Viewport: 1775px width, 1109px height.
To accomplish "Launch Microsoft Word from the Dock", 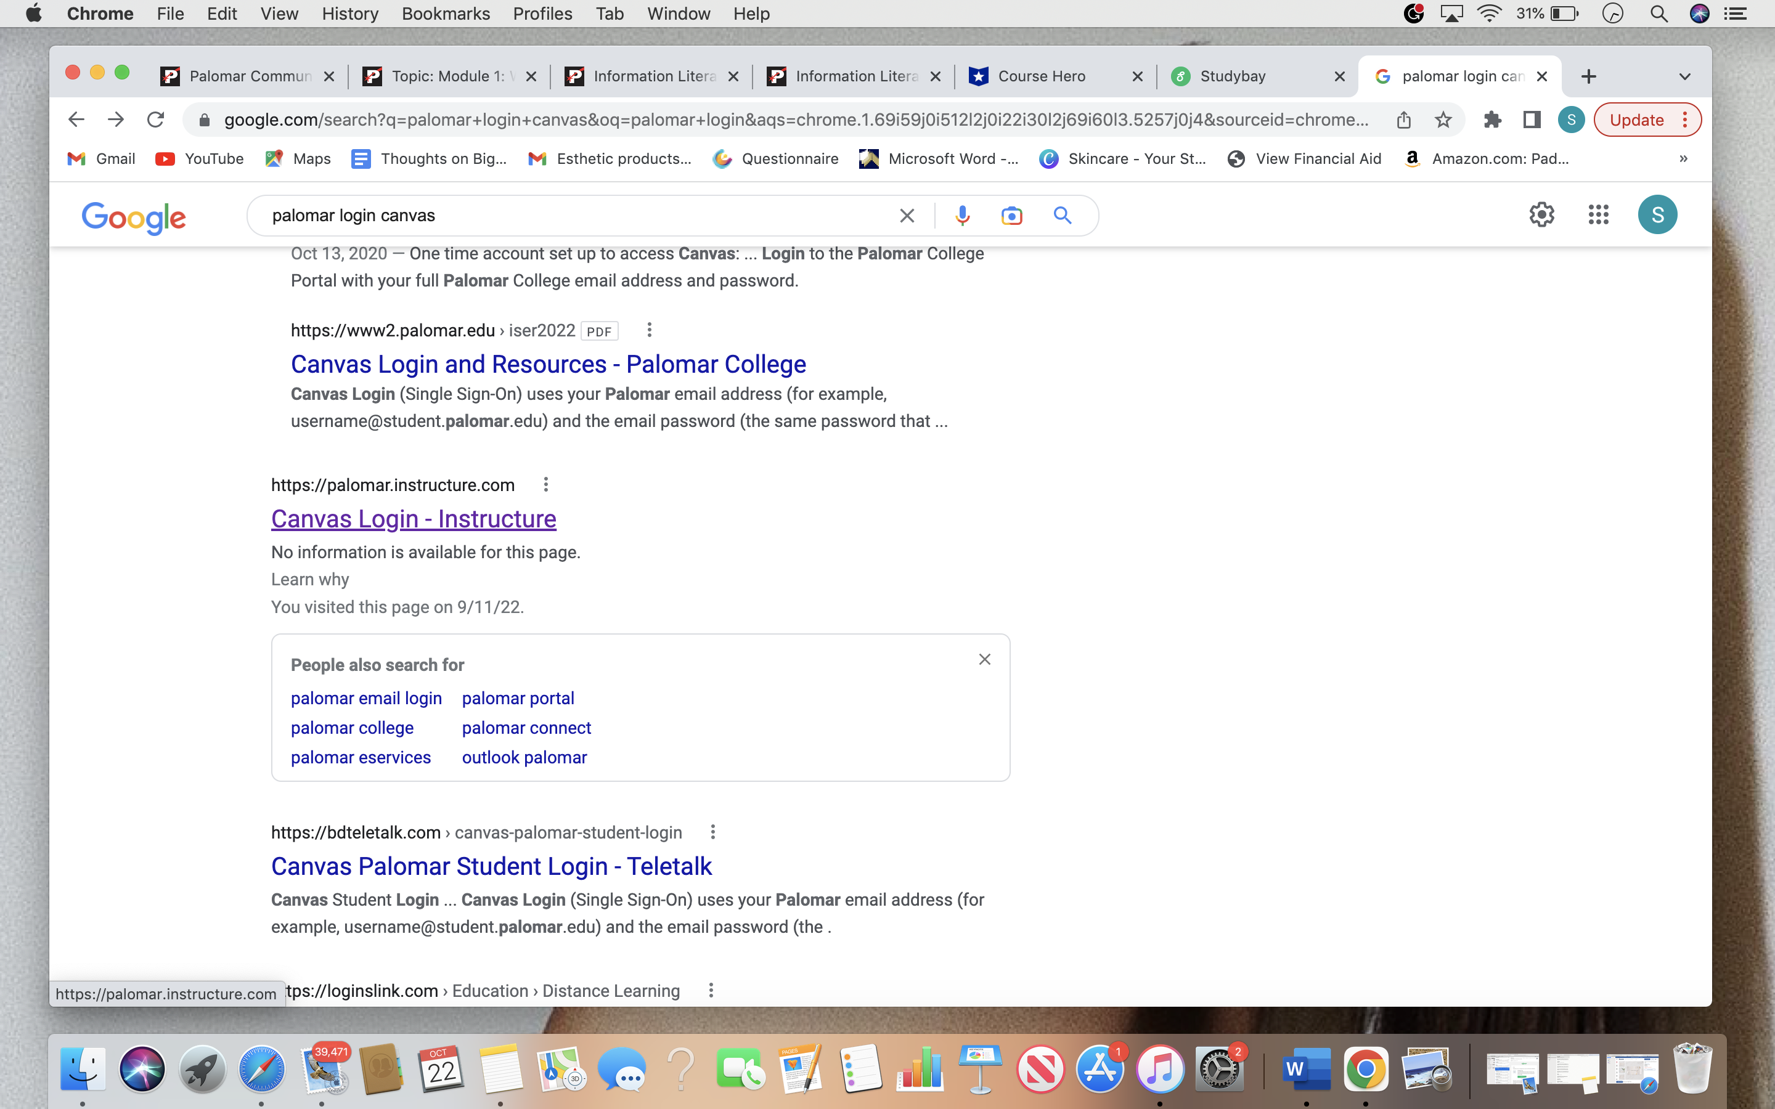I will coord(1308,1070).
